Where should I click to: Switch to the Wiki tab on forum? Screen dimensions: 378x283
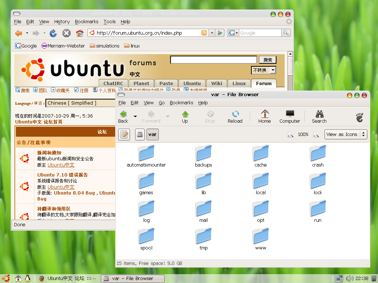coord(216,83)
